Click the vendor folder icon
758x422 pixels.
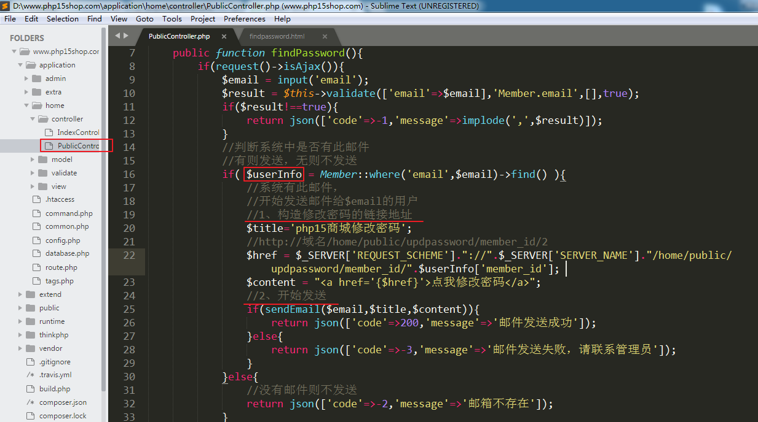(x=31, y=348)
